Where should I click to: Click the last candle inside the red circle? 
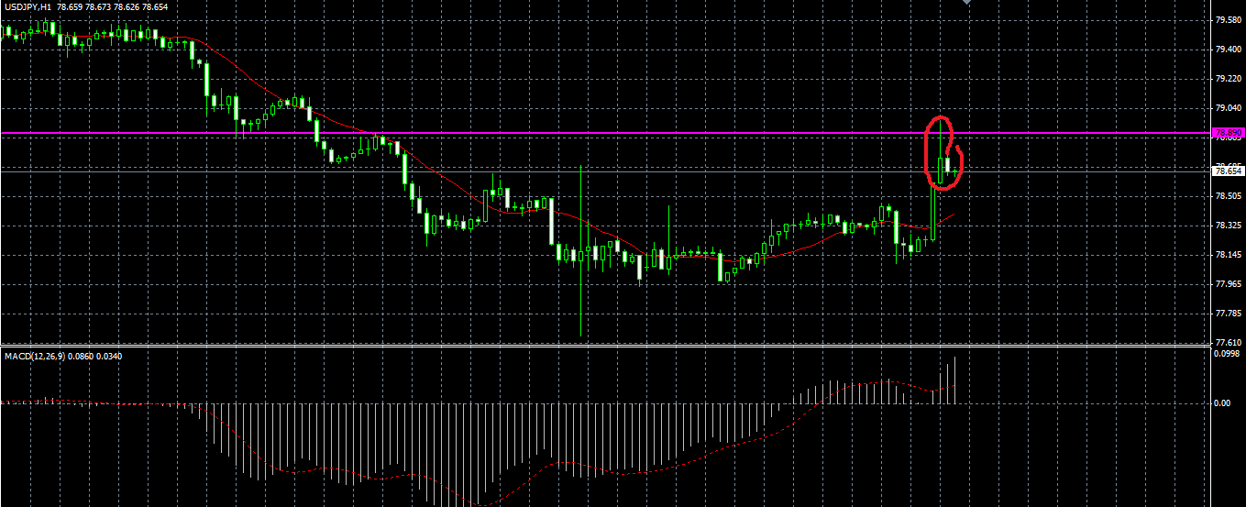(955, 171)
